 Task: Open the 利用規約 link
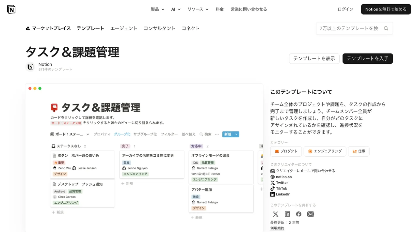click(x=277, y=228)
